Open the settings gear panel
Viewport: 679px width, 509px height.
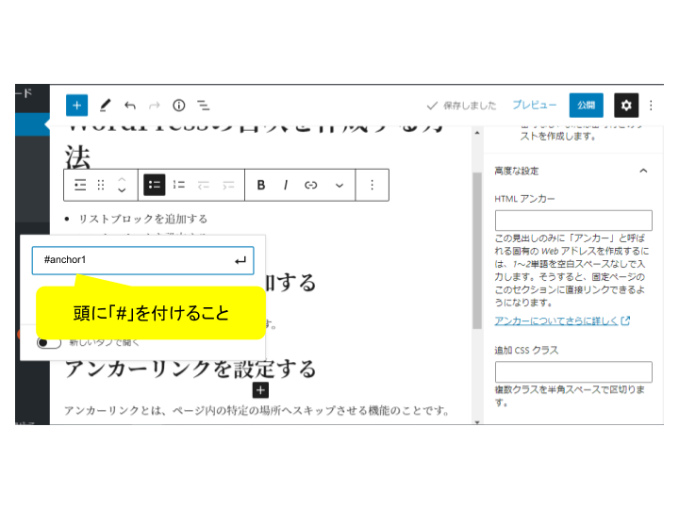click(626, 105)
